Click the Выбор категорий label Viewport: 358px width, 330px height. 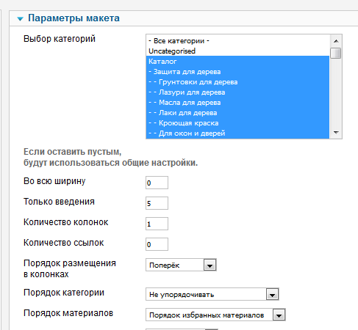tap(60, 39)
